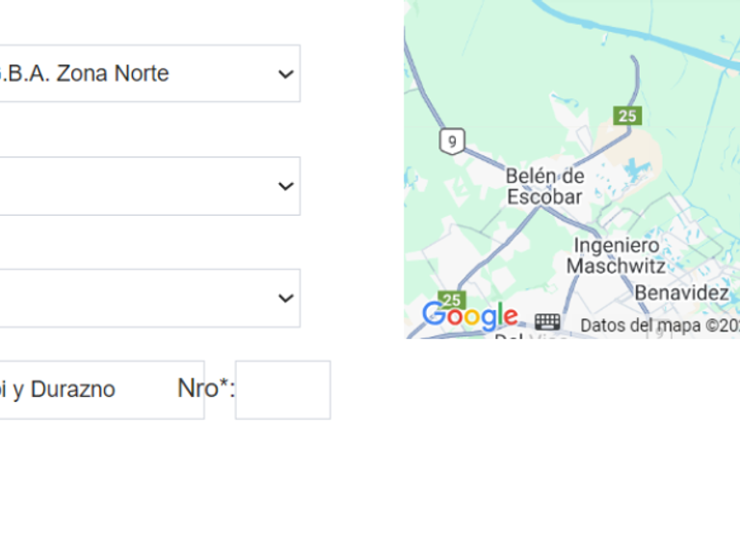
Task: Click the "Nro*:" field label
Action: click(206, 388)
